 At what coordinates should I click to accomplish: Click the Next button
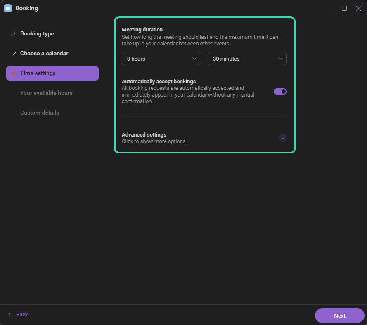(340, 316)
